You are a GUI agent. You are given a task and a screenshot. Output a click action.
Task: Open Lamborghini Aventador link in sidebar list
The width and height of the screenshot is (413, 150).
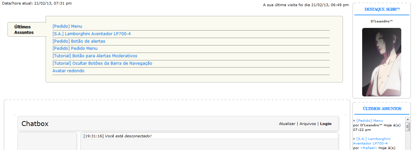point(372,141)
